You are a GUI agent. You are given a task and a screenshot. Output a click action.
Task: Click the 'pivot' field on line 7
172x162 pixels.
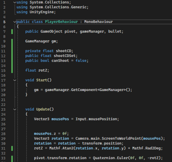pyautogui.click(x=70, y=32)
